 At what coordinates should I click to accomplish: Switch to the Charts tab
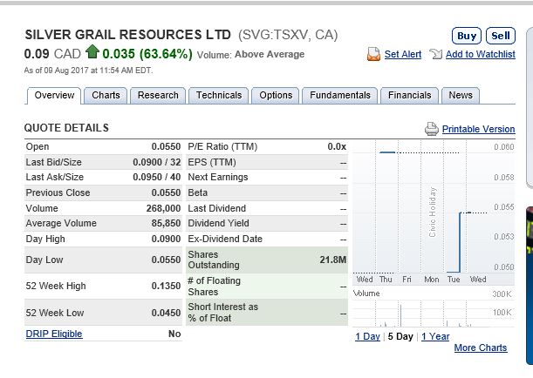coord(106,95)
